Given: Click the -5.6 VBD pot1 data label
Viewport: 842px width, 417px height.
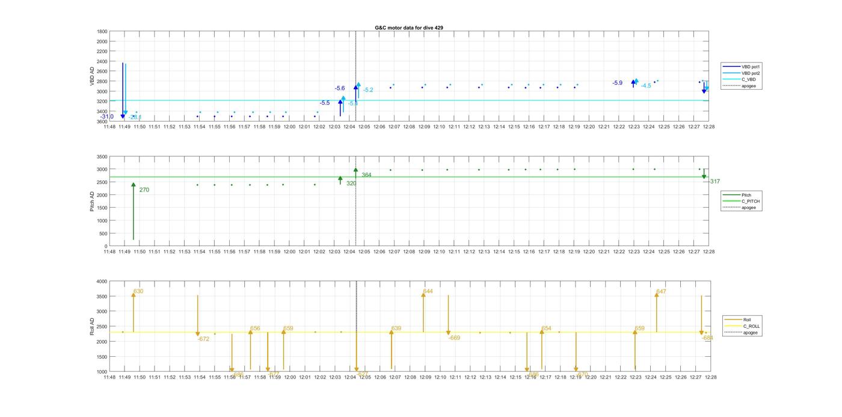Looking at the screenshot, I should click(340, 88).
